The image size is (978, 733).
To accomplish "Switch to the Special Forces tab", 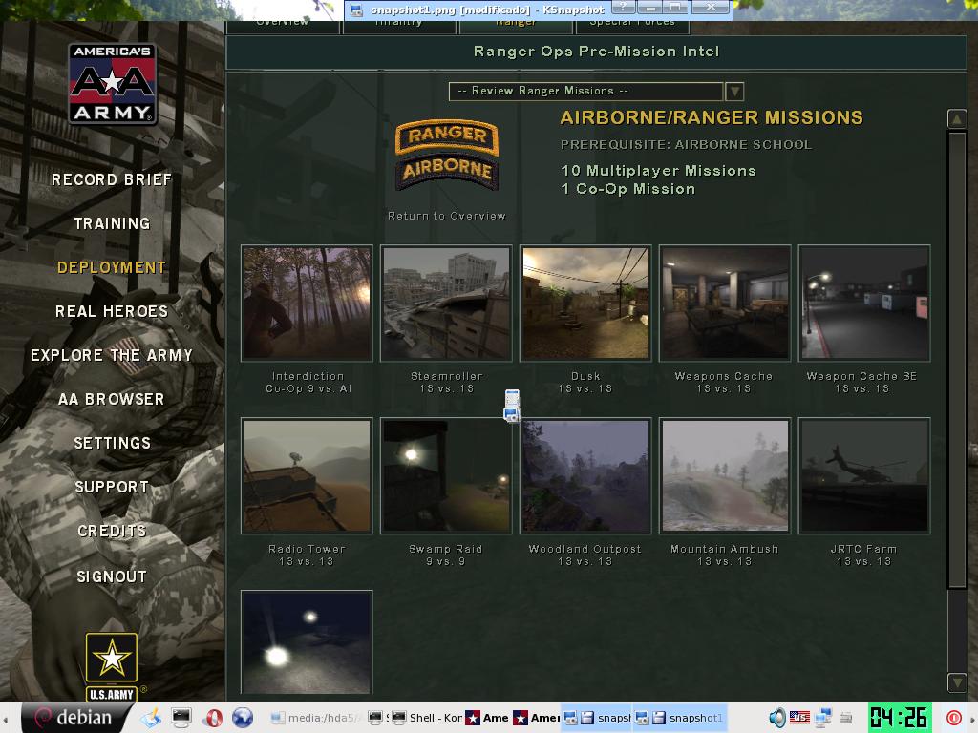I will 632,26.
